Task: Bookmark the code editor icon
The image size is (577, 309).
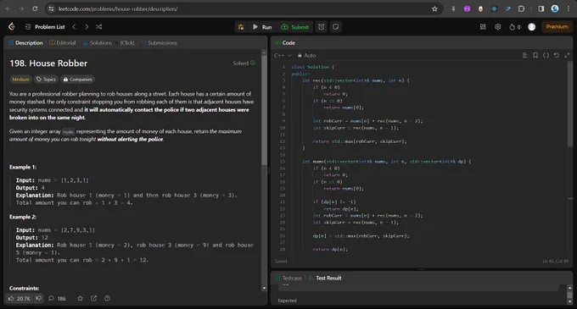Action: tap(535, 55)
